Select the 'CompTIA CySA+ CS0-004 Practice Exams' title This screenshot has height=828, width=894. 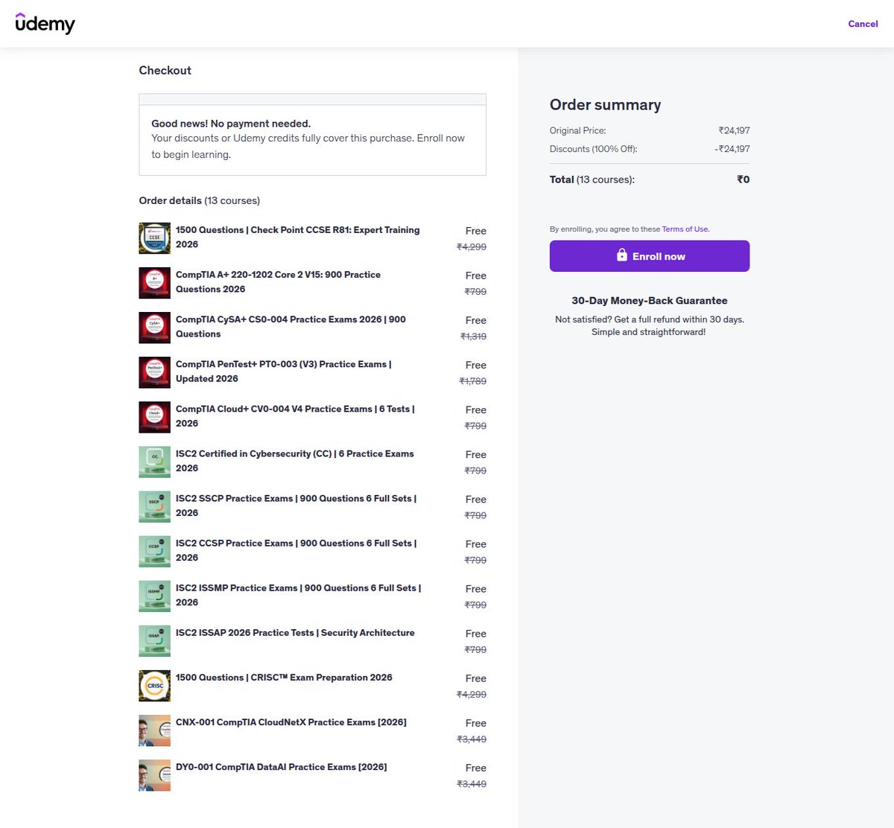click(291, 326)
